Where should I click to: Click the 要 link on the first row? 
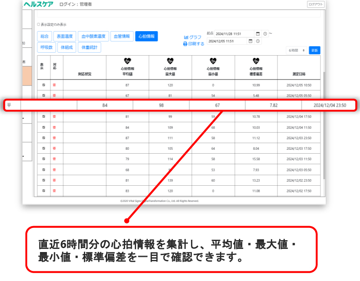click(54, 84)
